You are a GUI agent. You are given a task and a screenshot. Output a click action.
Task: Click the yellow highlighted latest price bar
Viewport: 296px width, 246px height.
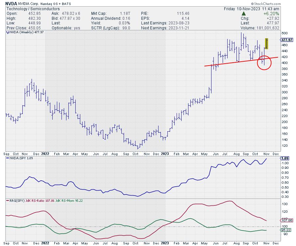coord(266,44)
